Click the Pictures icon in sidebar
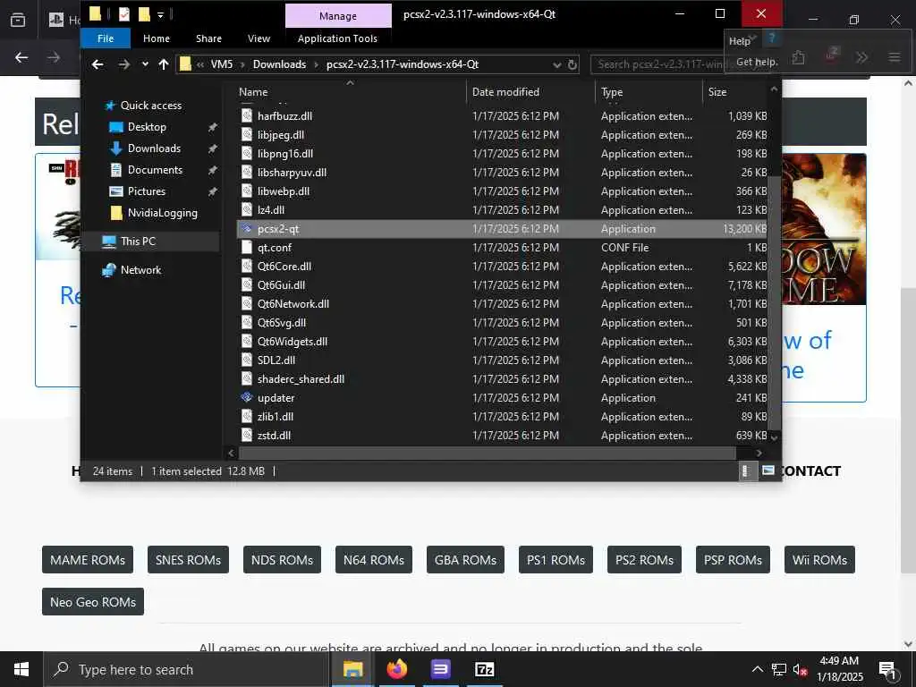The image size is (916, 687). tap(116, 191)
